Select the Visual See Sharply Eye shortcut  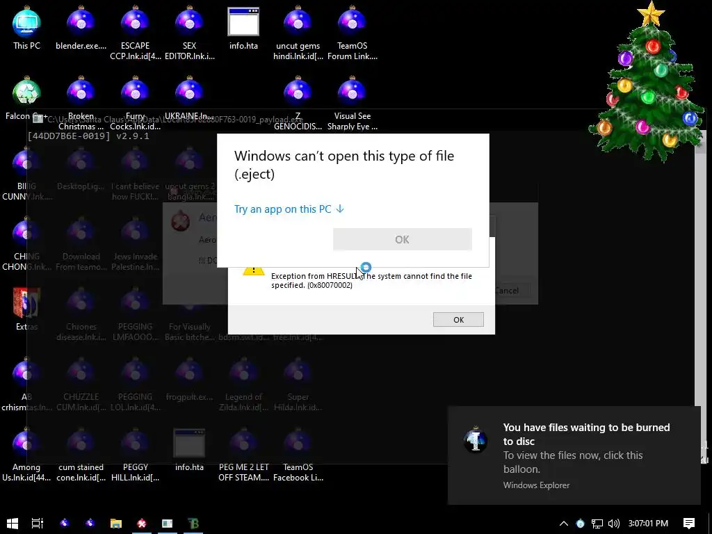coord(353,103)
